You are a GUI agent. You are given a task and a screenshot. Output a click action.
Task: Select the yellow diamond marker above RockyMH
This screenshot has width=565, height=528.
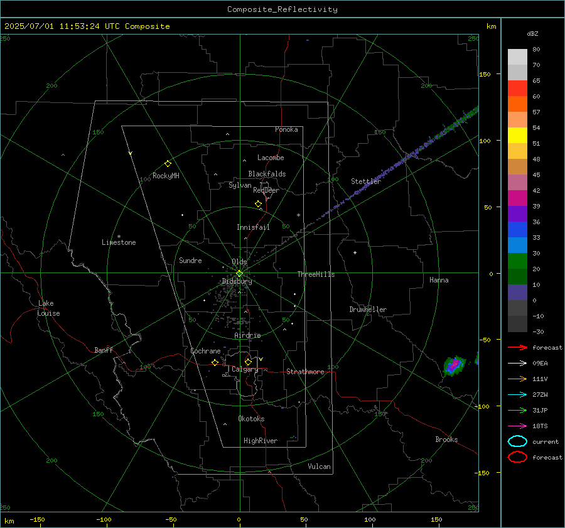click(x=168, y=164)
